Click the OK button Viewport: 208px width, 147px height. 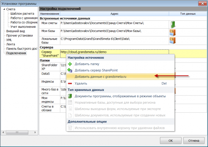pyautogui.click(x=171, y=141)
